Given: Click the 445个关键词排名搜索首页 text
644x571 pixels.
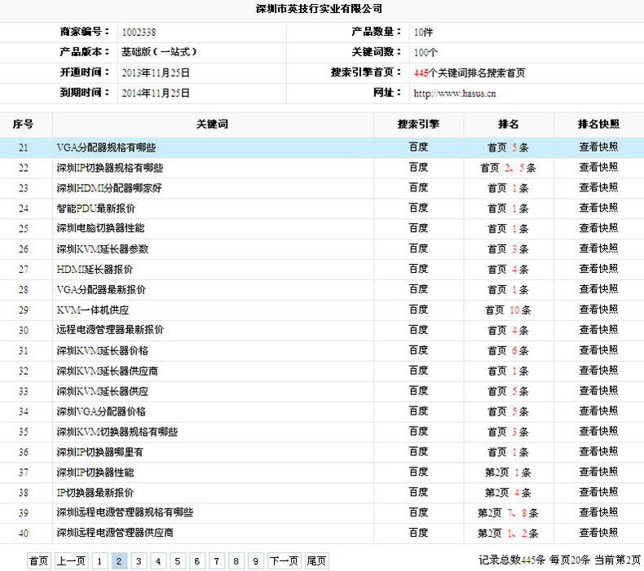Looking at the screenshot, I should (x=470, y=73).
